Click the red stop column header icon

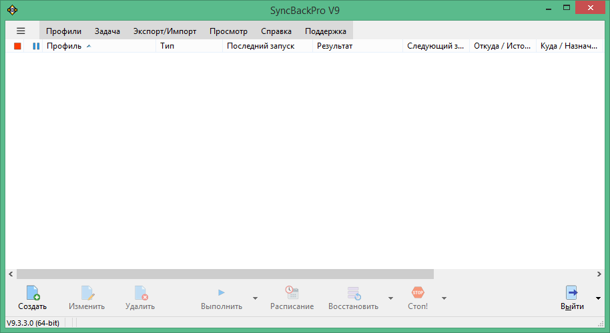pos(17,46)
